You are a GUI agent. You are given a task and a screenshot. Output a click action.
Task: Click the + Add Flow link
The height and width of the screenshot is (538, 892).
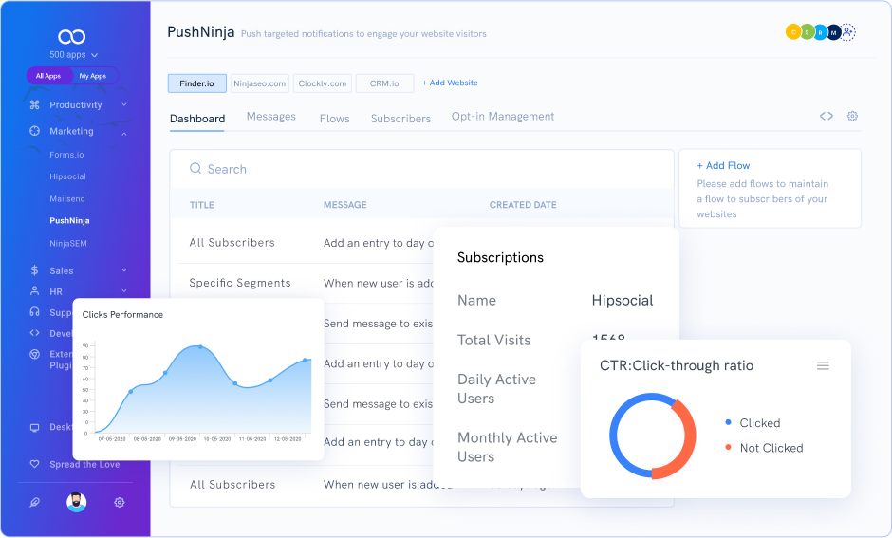click(723, 165)
